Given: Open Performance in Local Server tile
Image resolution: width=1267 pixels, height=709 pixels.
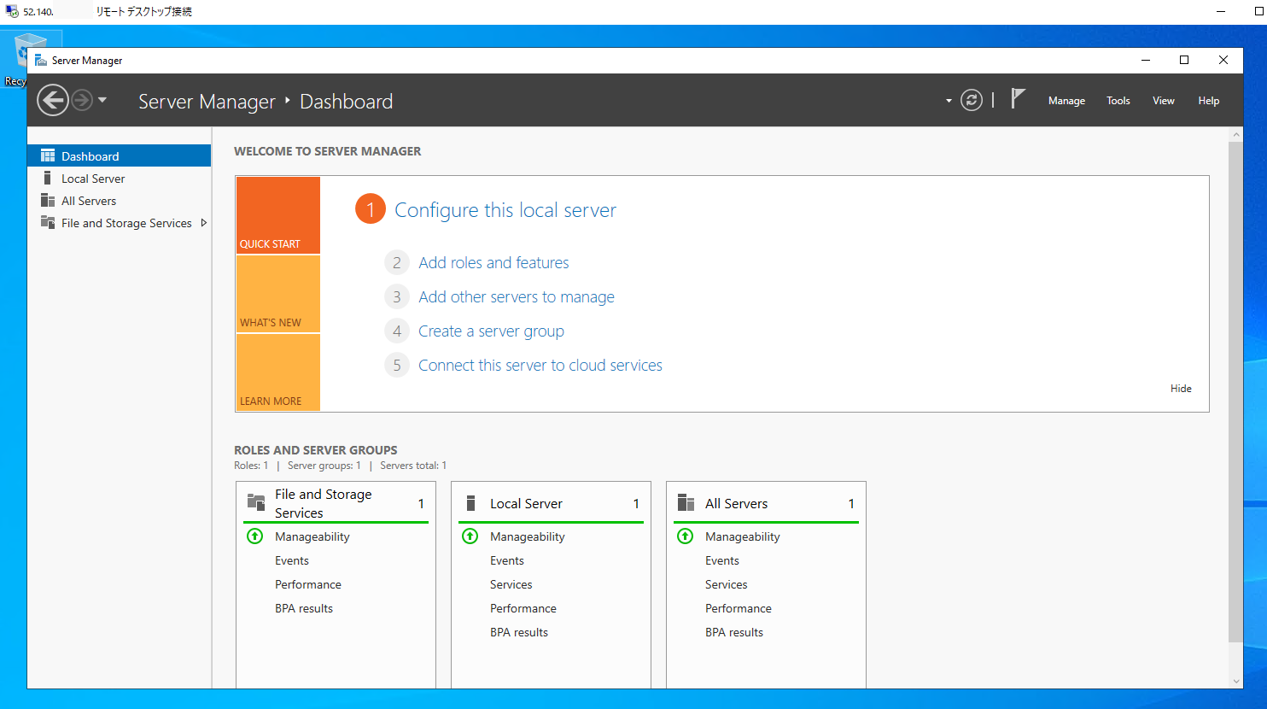Looking at the screenshot, I should pos(523,608).
